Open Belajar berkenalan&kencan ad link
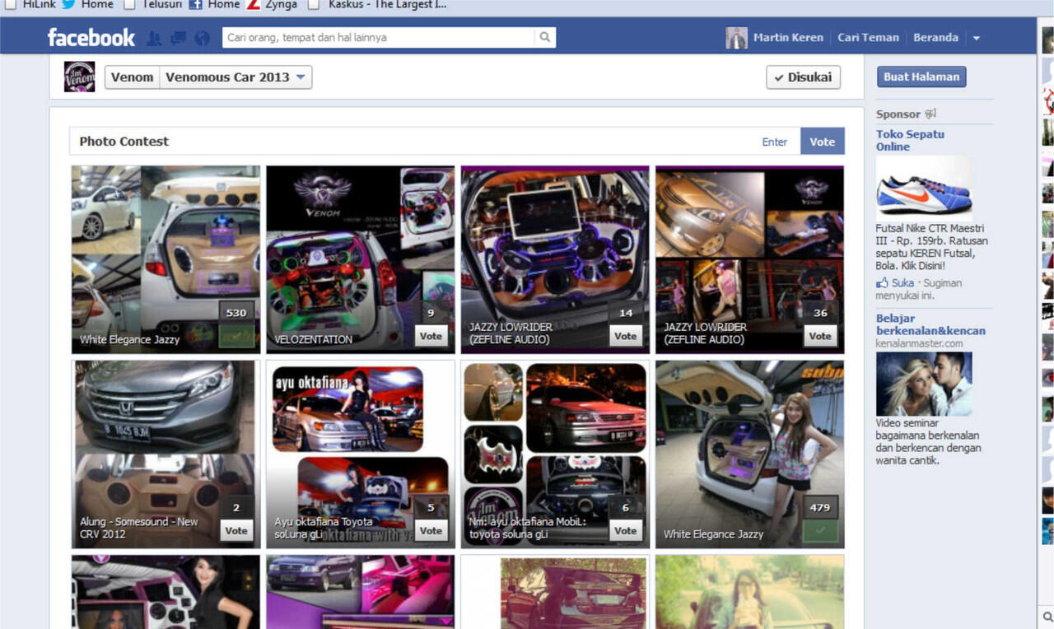This screenshot has width=1054, height=629. click(930, 324)
